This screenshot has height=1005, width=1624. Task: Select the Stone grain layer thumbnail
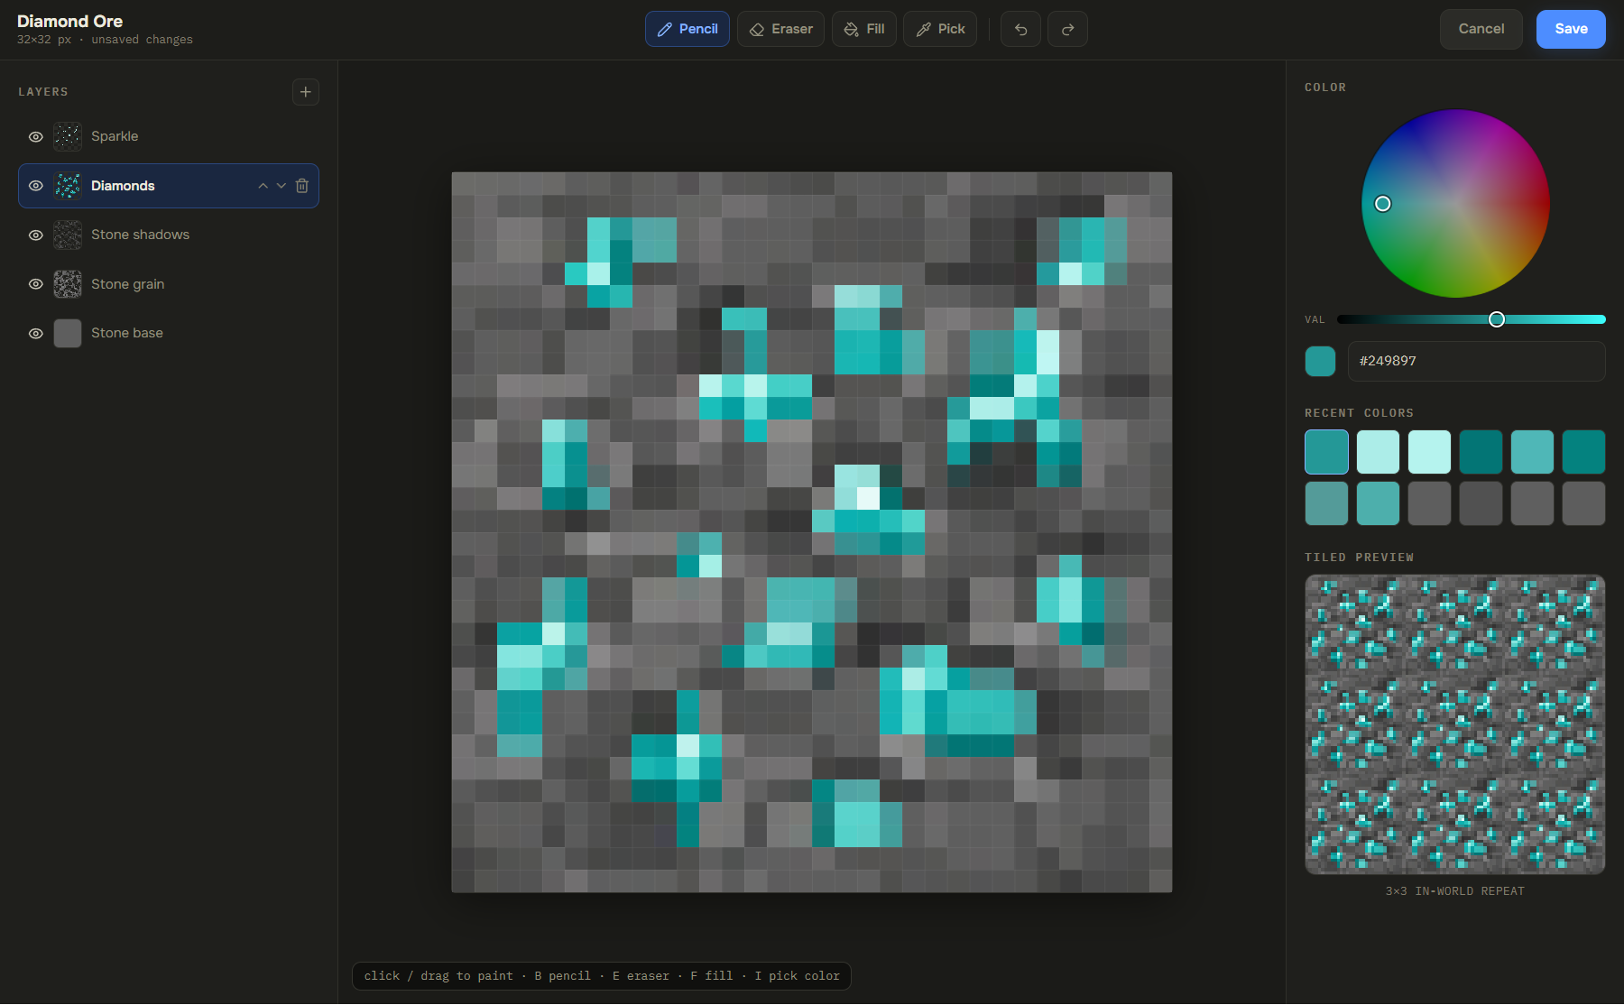pos(68,284)
